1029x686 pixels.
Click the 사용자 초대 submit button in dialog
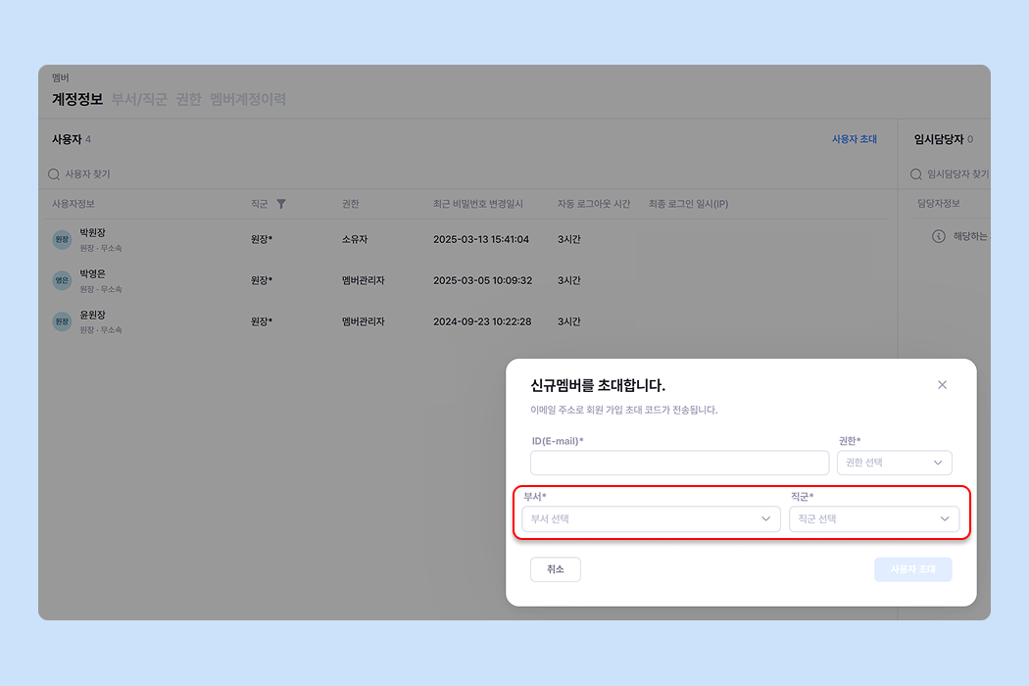[x=912, y=569]
